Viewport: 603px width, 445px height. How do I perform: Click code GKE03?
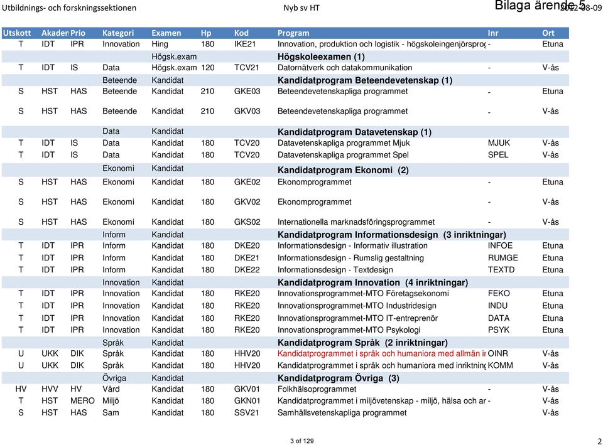click(247, 91)
